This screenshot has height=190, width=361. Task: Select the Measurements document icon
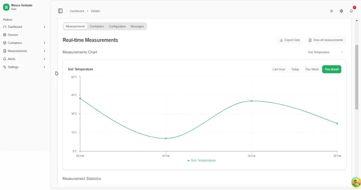(5, 51)
